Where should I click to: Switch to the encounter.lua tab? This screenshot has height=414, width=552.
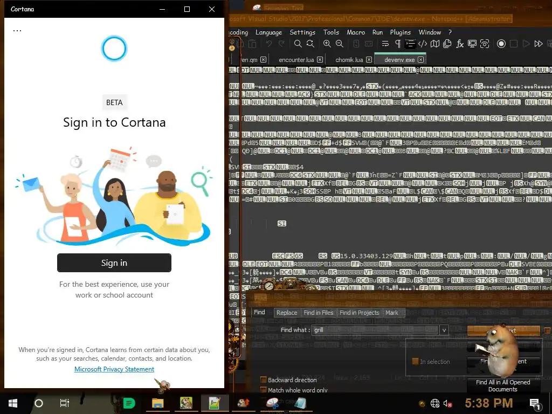point(296,59)
